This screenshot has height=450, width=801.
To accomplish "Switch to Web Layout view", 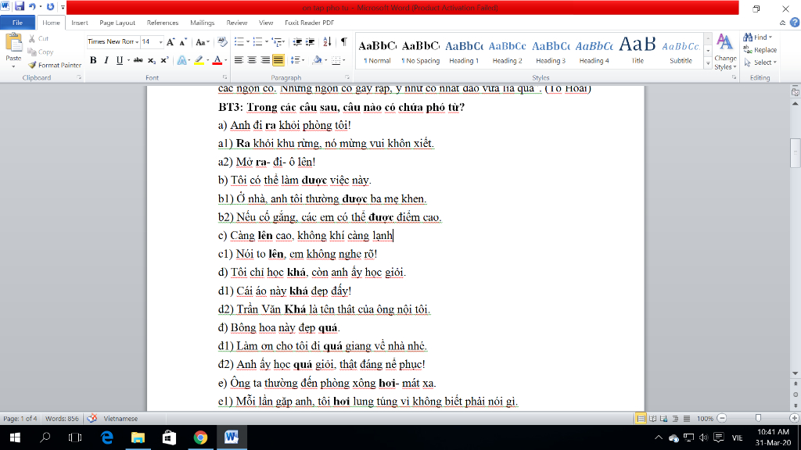I will (664, 419).
